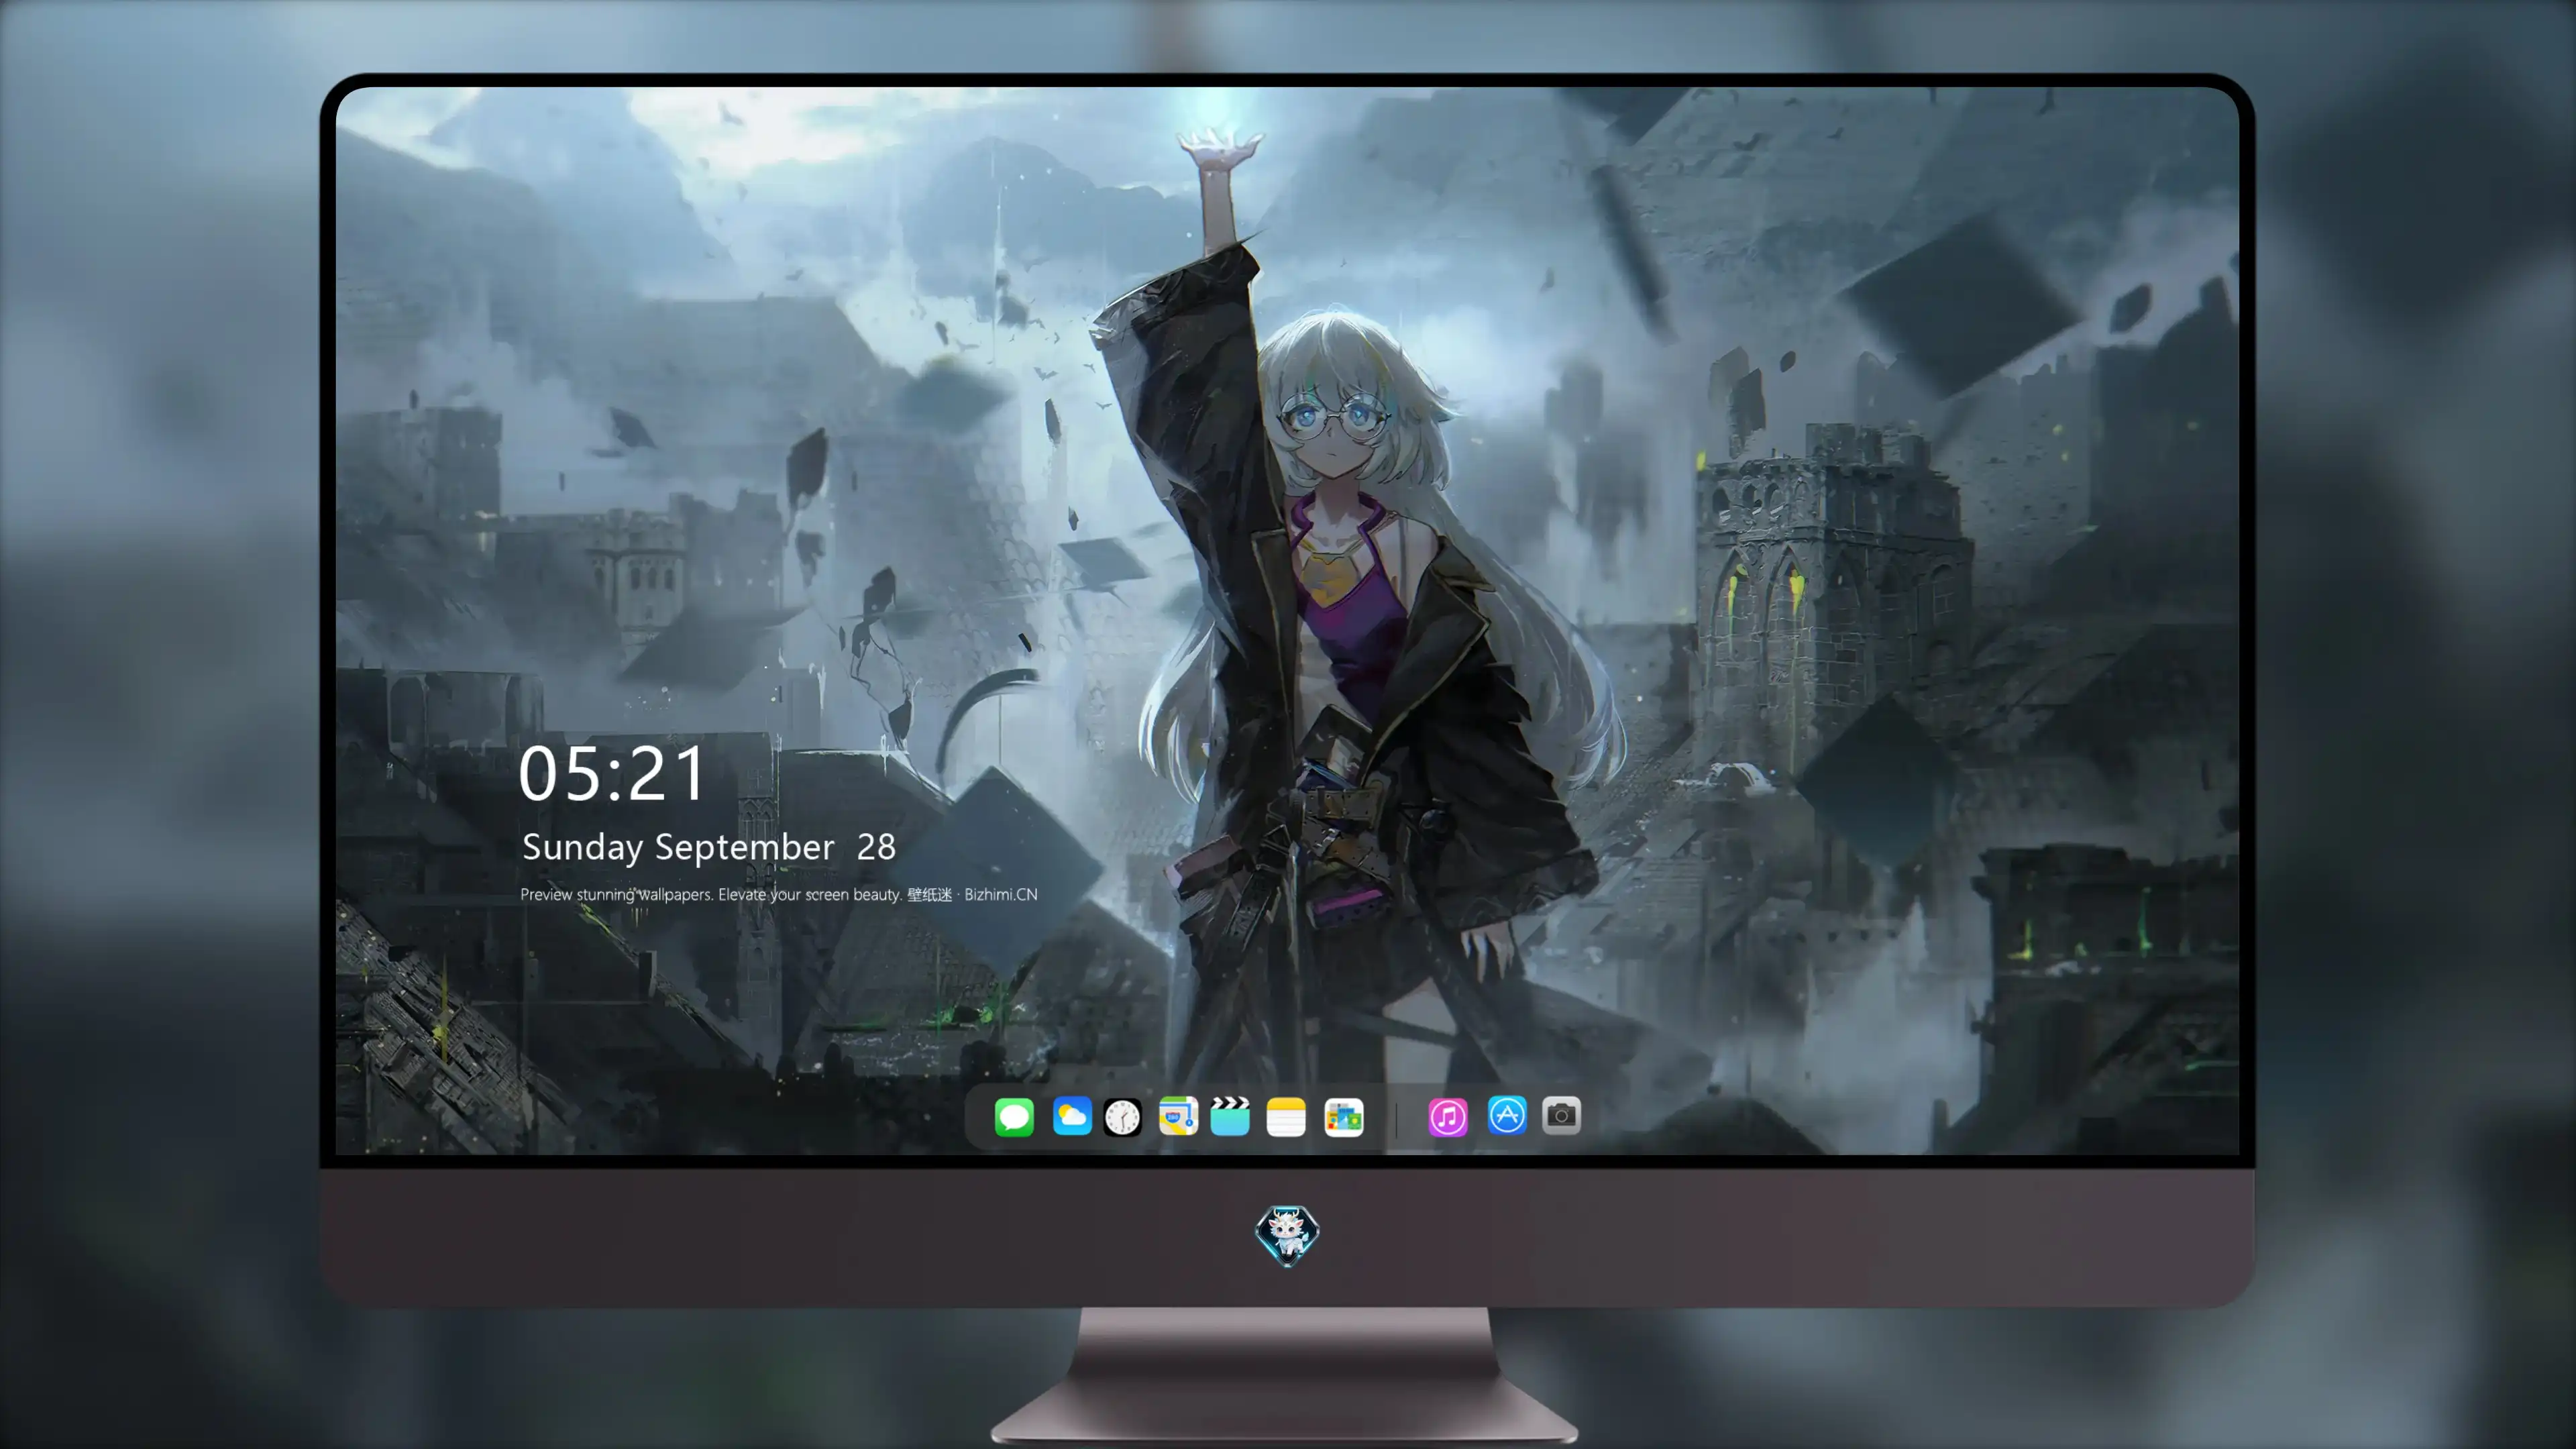Click the date "Sunday September 28"

tap(709, 847)
